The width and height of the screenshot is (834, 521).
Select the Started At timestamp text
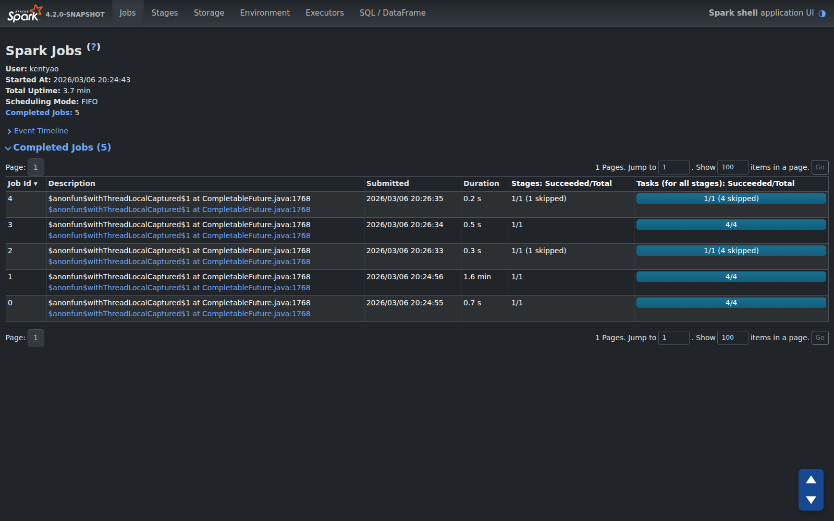tap(68, 80)
